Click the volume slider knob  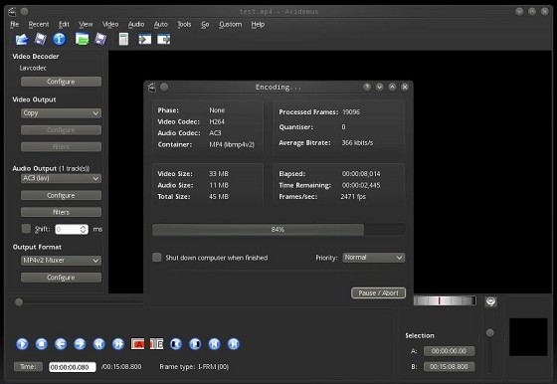tap(489, 333)
